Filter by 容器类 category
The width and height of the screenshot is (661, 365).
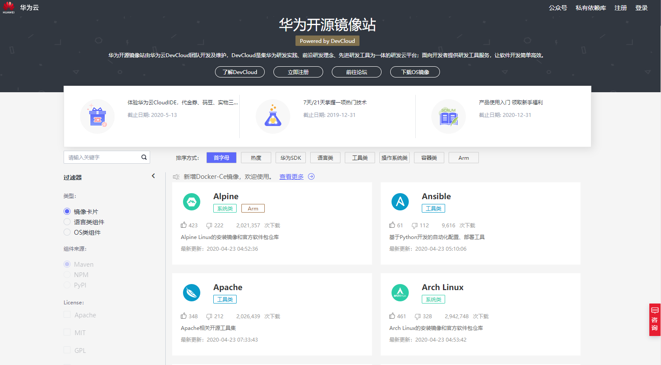coord(429,158)
